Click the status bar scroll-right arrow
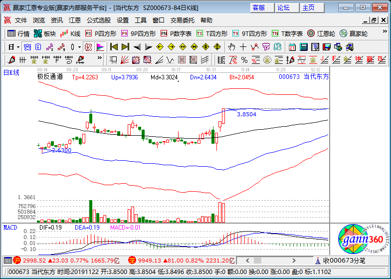 click(x=294, y=261)
